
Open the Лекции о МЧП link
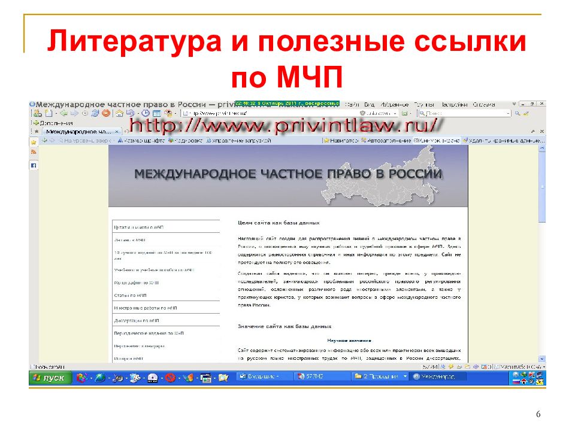tap(130, 240)
